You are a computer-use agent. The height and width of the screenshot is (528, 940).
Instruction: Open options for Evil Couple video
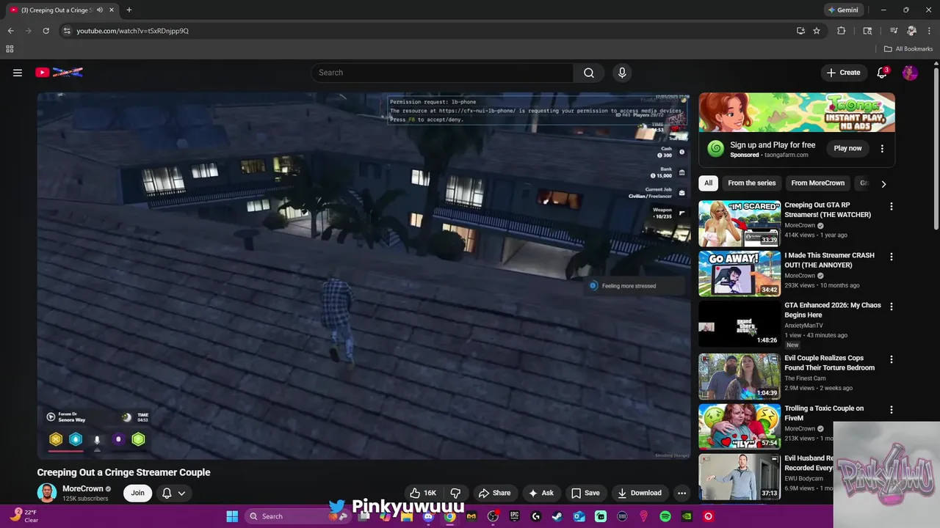(x=891, y=359)
